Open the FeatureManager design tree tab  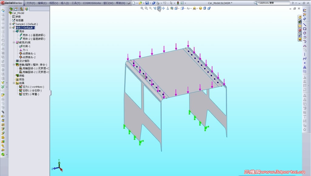pos(11,9)
